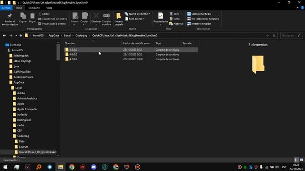Click the volume icon in system tray
Screen dimensions: 305x171
[277, 167]
